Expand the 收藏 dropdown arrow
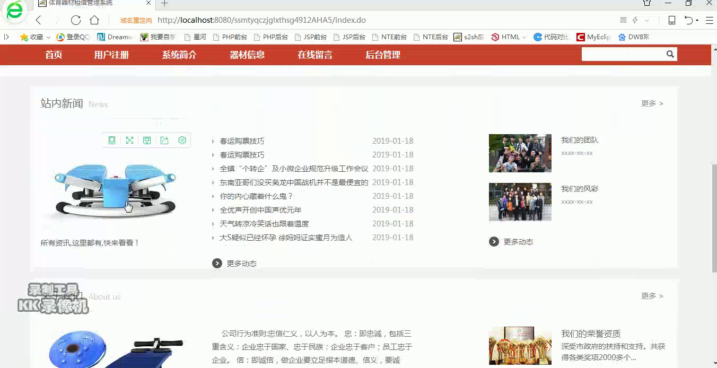717x368 pixels. [48, 38]
